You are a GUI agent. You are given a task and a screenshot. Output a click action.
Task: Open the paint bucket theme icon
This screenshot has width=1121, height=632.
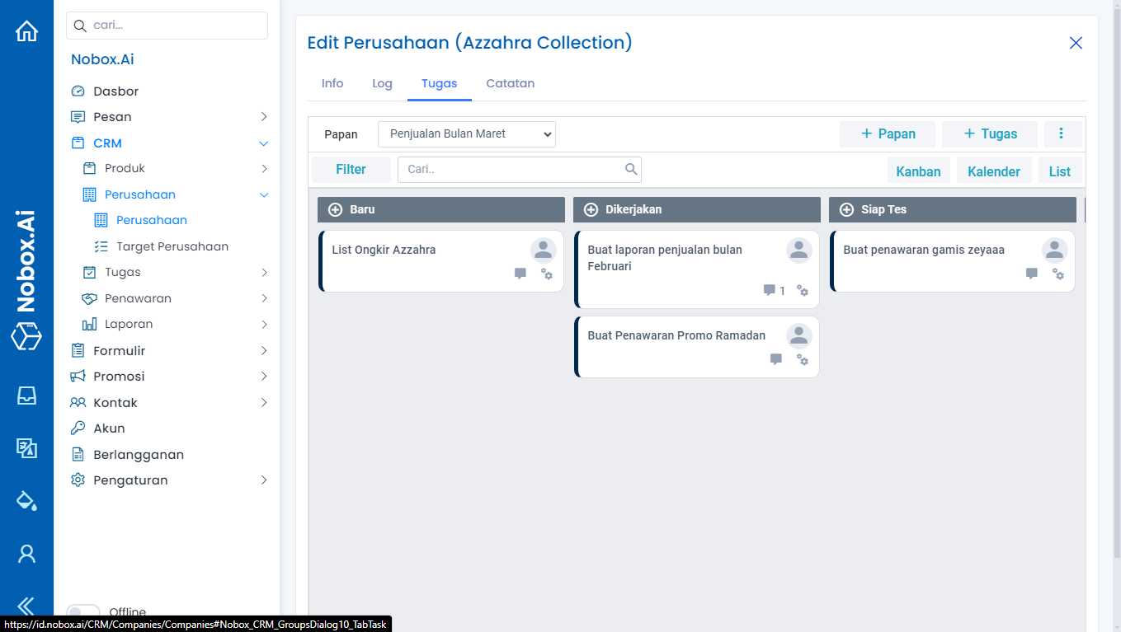pyautogui.click(x=26, y=500)
